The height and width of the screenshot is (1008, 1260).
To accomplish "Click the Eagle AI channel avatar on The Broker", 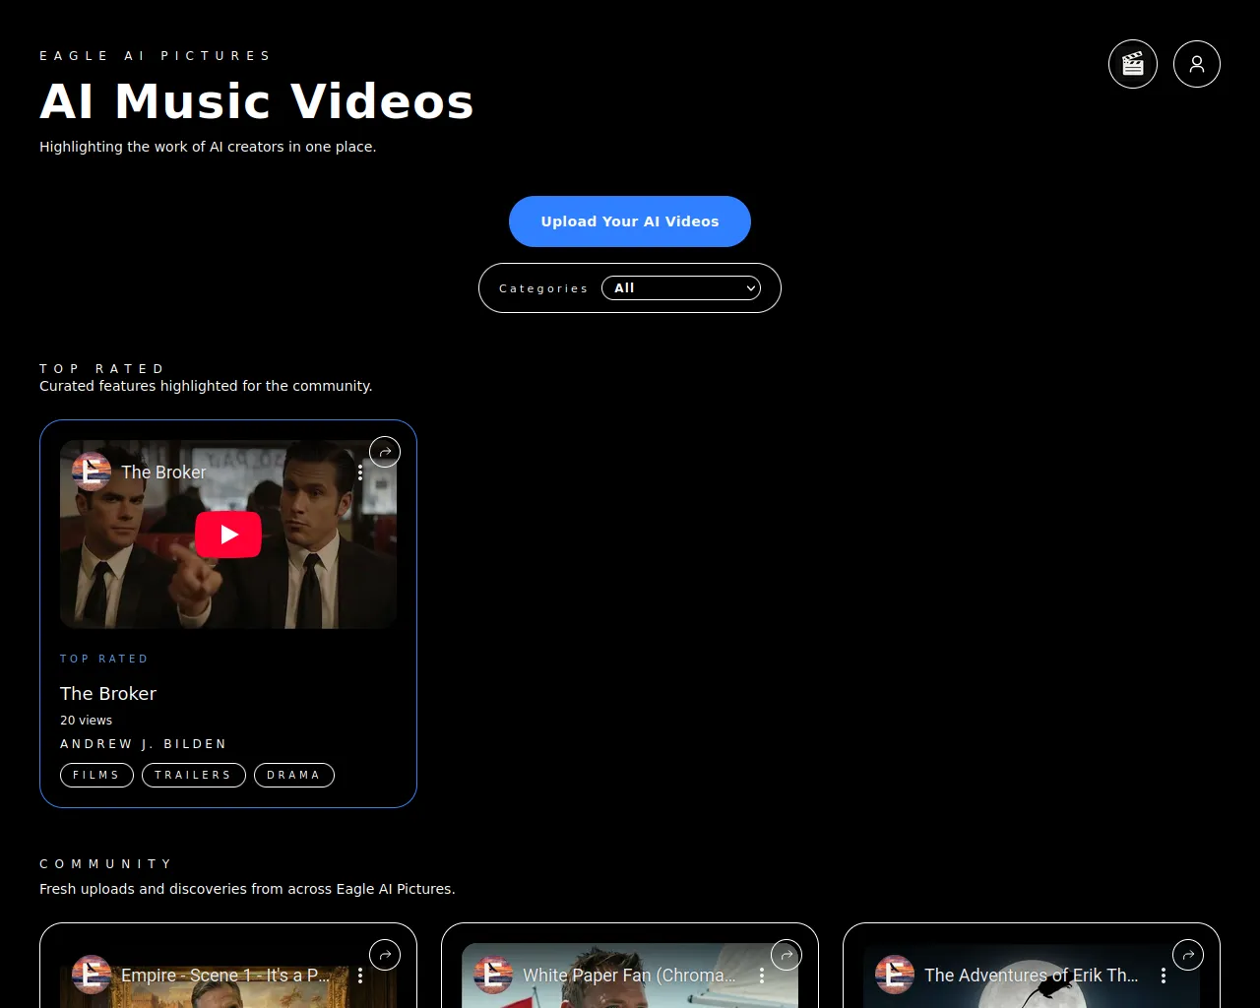I will tap(91, 472).
